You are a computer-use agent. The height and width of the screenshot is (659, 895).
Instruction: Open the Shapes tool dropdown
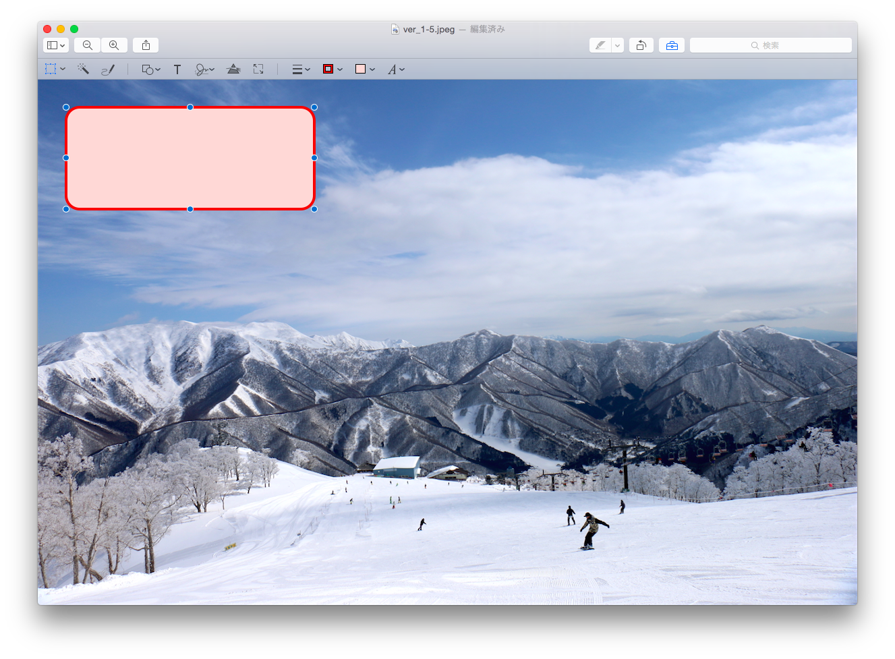[x=151, y=69]
